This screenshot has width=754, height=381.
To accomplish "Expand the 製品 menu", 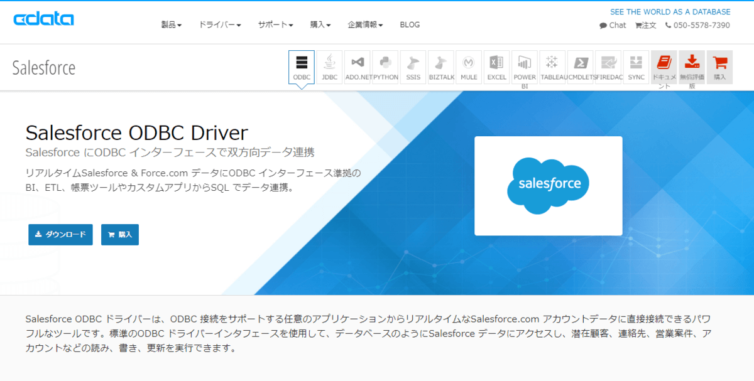I will tap(172, 25).
